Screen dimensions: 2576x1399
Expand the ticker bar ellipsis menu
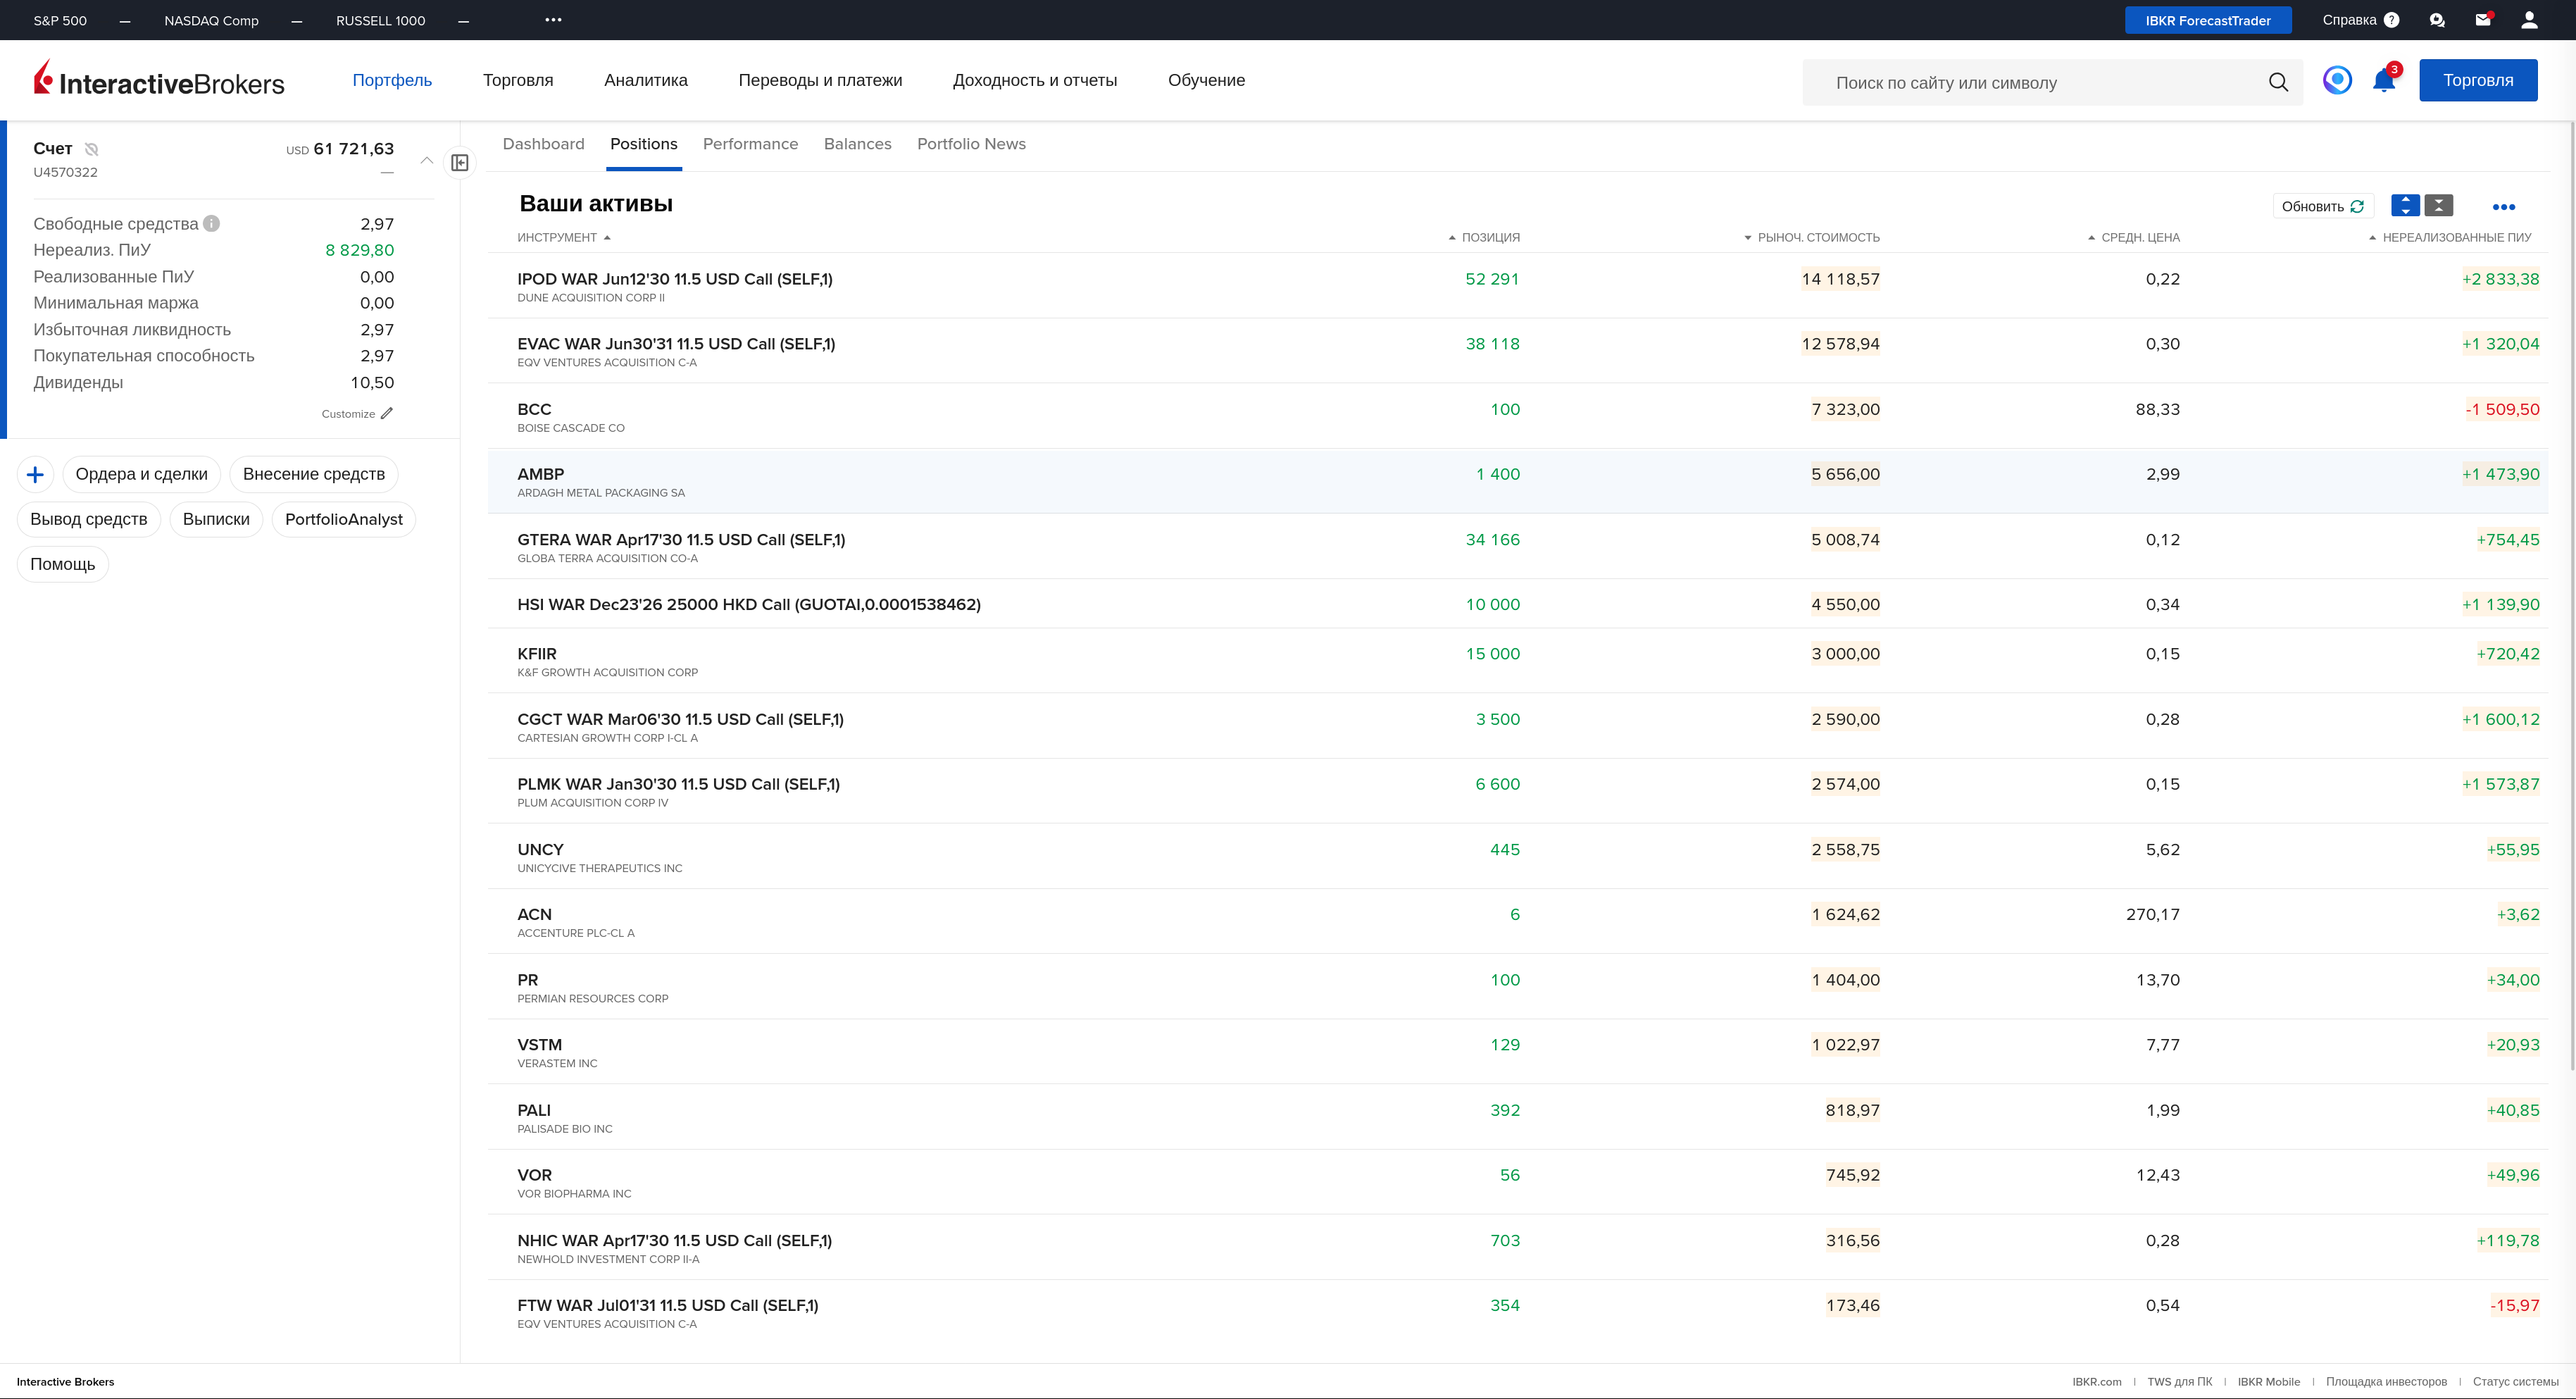pyautogui.click(x=553, y=20)
